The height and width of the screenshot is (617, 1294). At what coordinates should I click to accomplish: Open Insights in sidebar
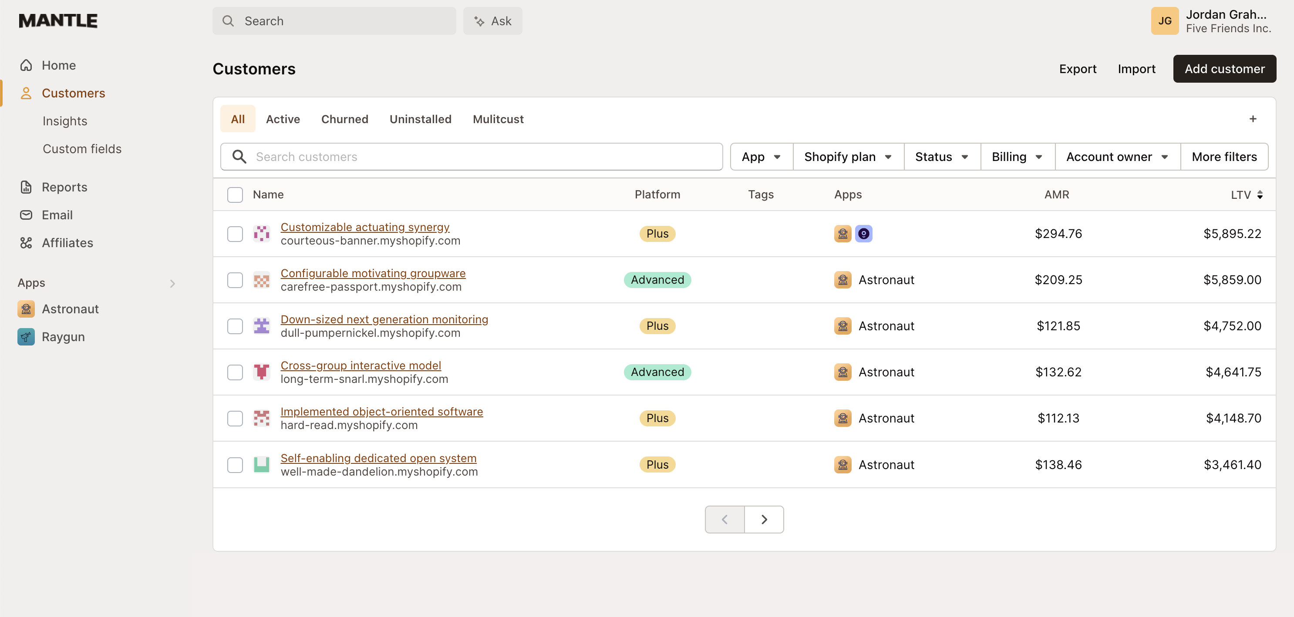tap(65, 121)
